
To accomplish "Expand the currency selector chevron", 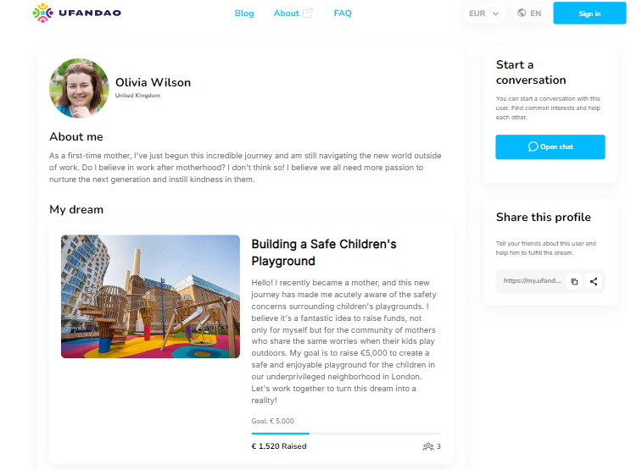I will [x=496, y=14].
